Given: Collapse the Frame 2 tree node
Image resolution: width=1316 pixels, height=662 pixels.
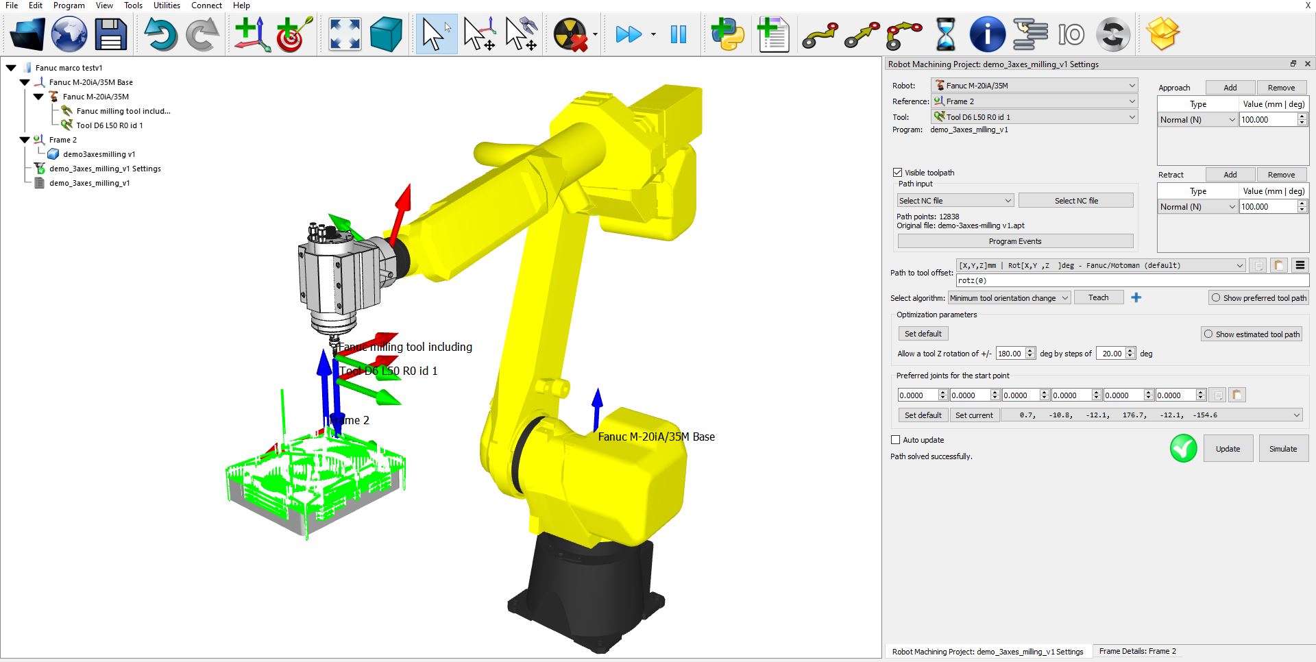Looking at the screenshot, I should click(25, 140).
